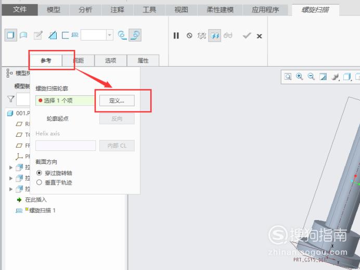360x270 pixels.
Task: Click the no preview icon
Action: point(189,35)
